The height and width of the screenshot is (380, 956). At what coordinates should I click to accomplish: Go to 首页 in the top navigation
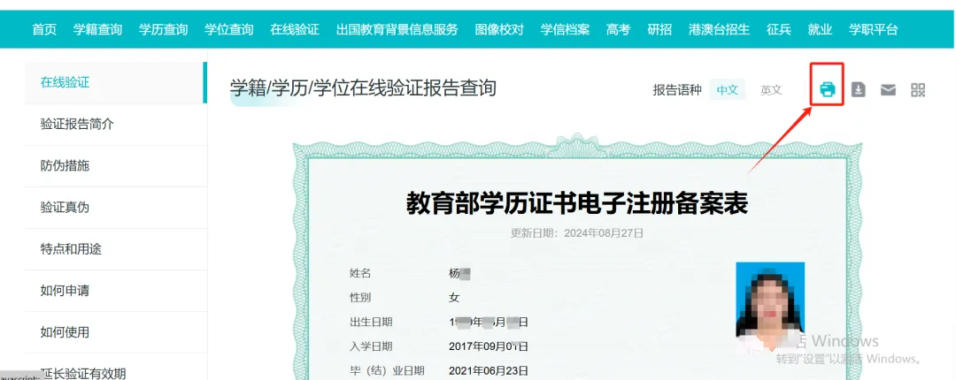44,29
